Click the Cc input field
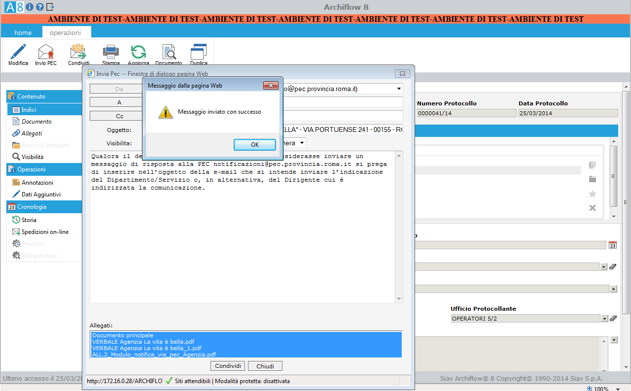The image size is (631, 391). pos(342,116)
